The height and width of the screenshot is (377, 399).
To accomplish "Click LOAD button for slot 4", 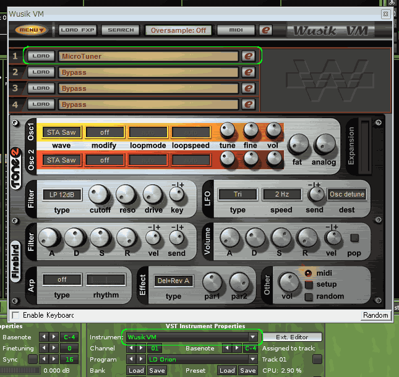I will point(41,104).
